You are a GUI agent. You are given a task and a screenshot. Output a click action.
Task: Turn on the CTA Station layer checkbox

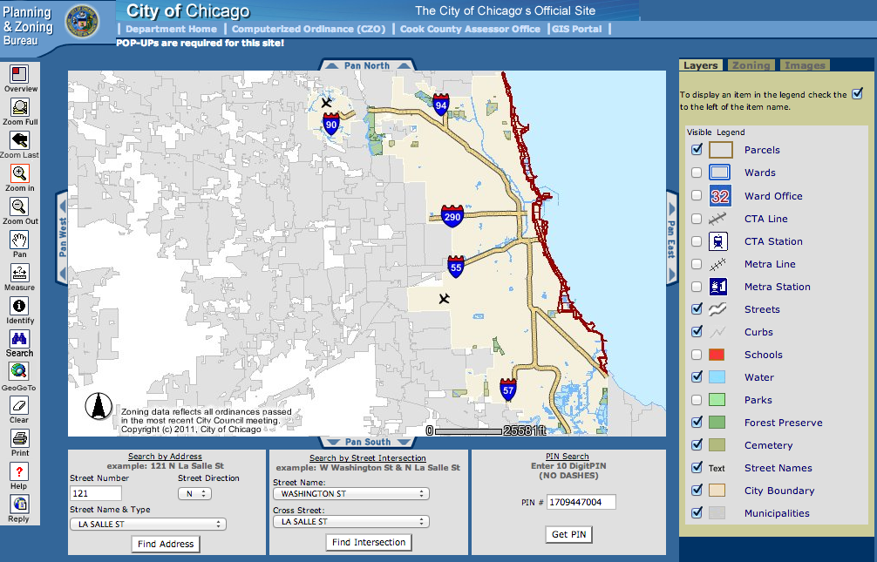[697, 241]
